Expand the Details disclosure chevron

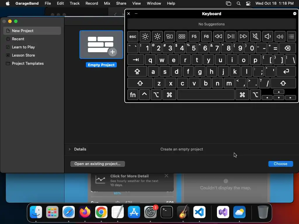pos(69,149)
